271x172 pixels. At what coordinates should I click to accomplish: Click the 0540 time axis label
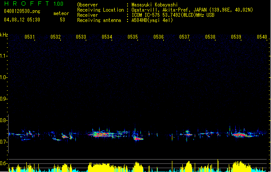pyautogui.click(x=262, y=37)
